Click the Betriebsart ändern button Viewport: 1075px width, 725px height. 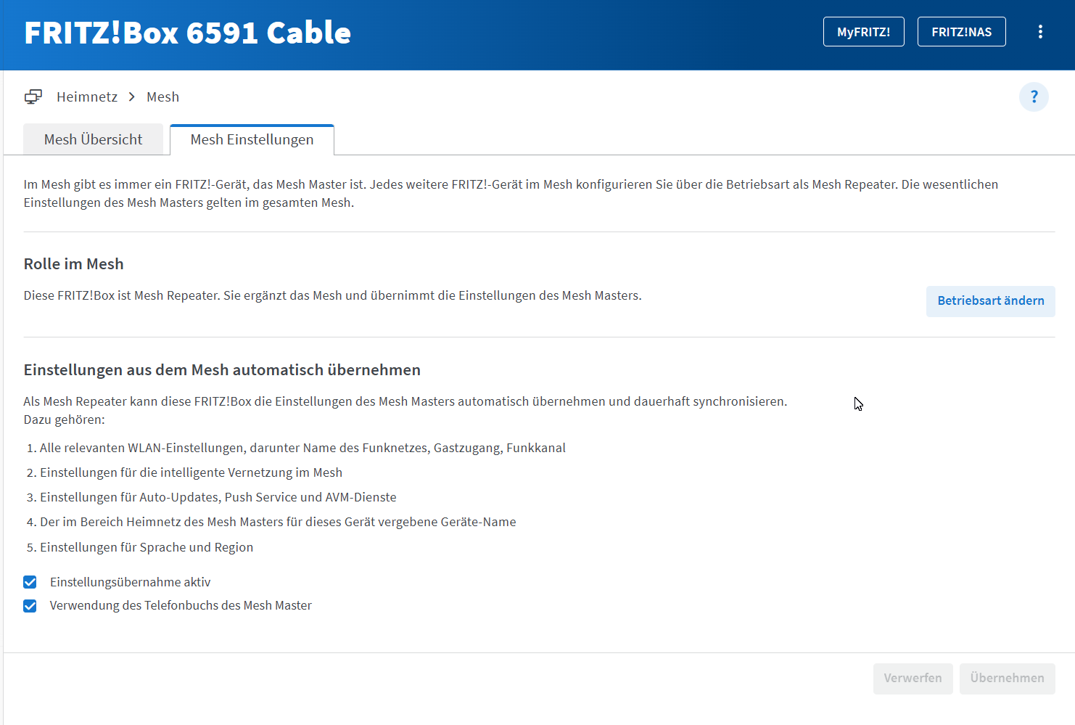click(990, 301)
